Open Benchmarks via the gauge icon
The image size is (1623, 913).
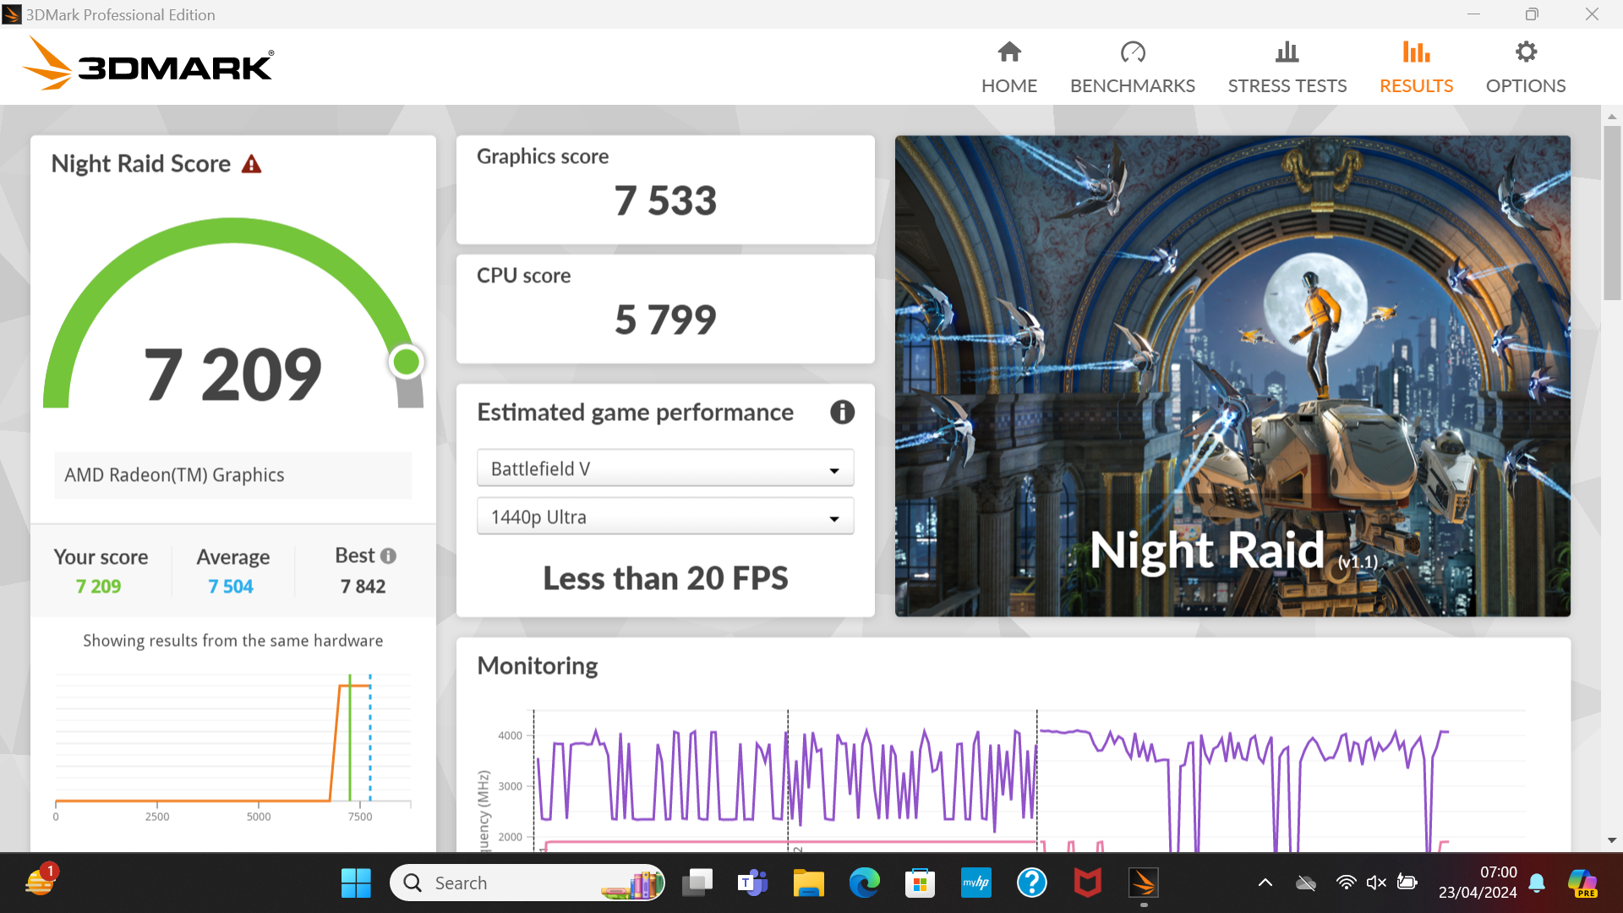point(1132,52)
